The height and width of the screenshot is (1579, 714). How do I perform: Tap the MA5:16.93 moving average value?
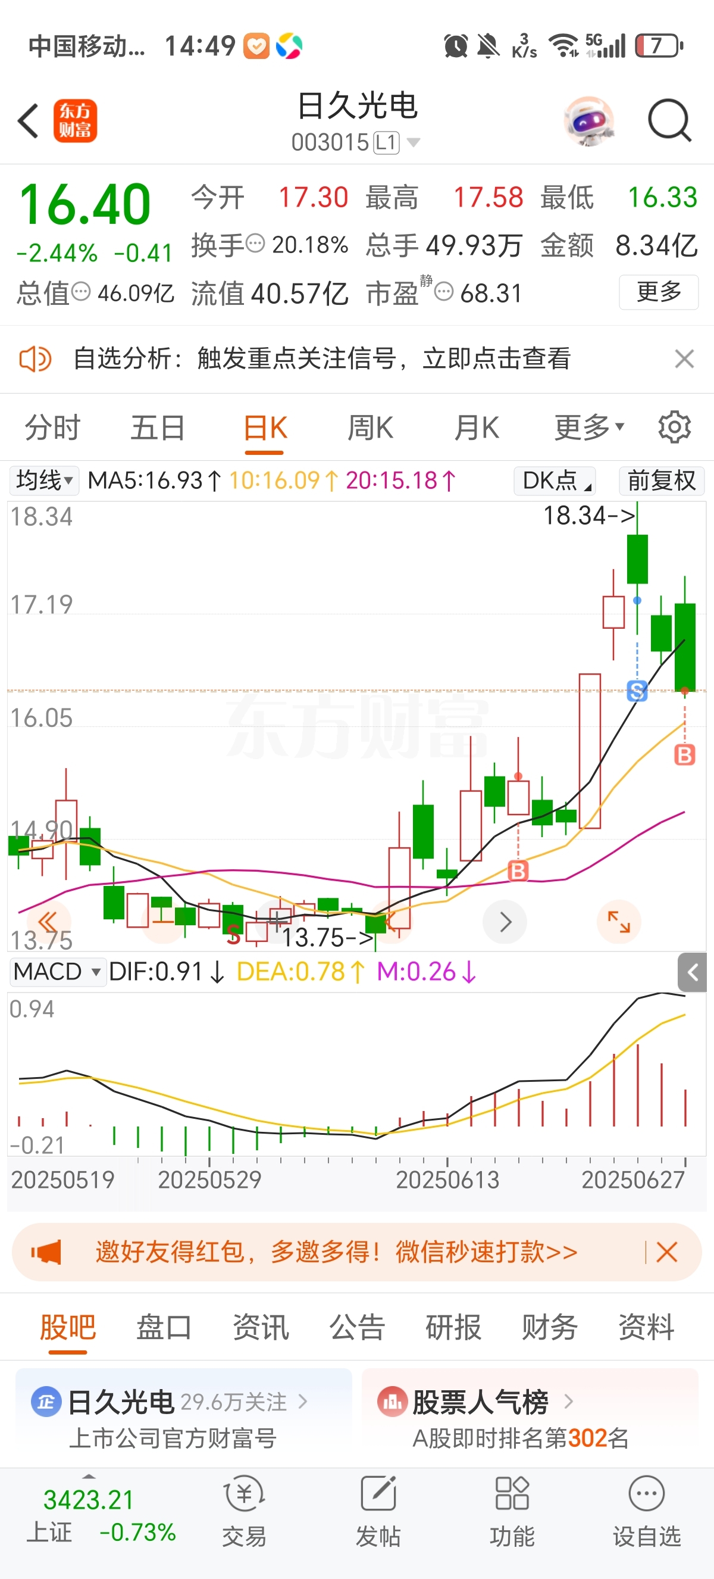(x=154, y=480)
